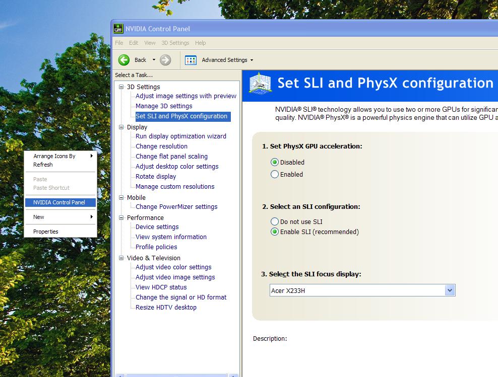Click the SLI and PhysX header illustration icon
Viewport: 498px width, 377px height.
pos(260,83)
